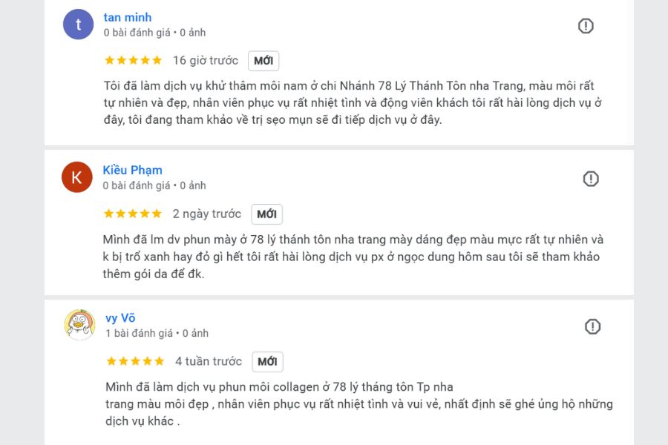Click the 'MỚI' badge on tan minh's review
This screenshot has height=445, width=668.
tap(264, 61)
